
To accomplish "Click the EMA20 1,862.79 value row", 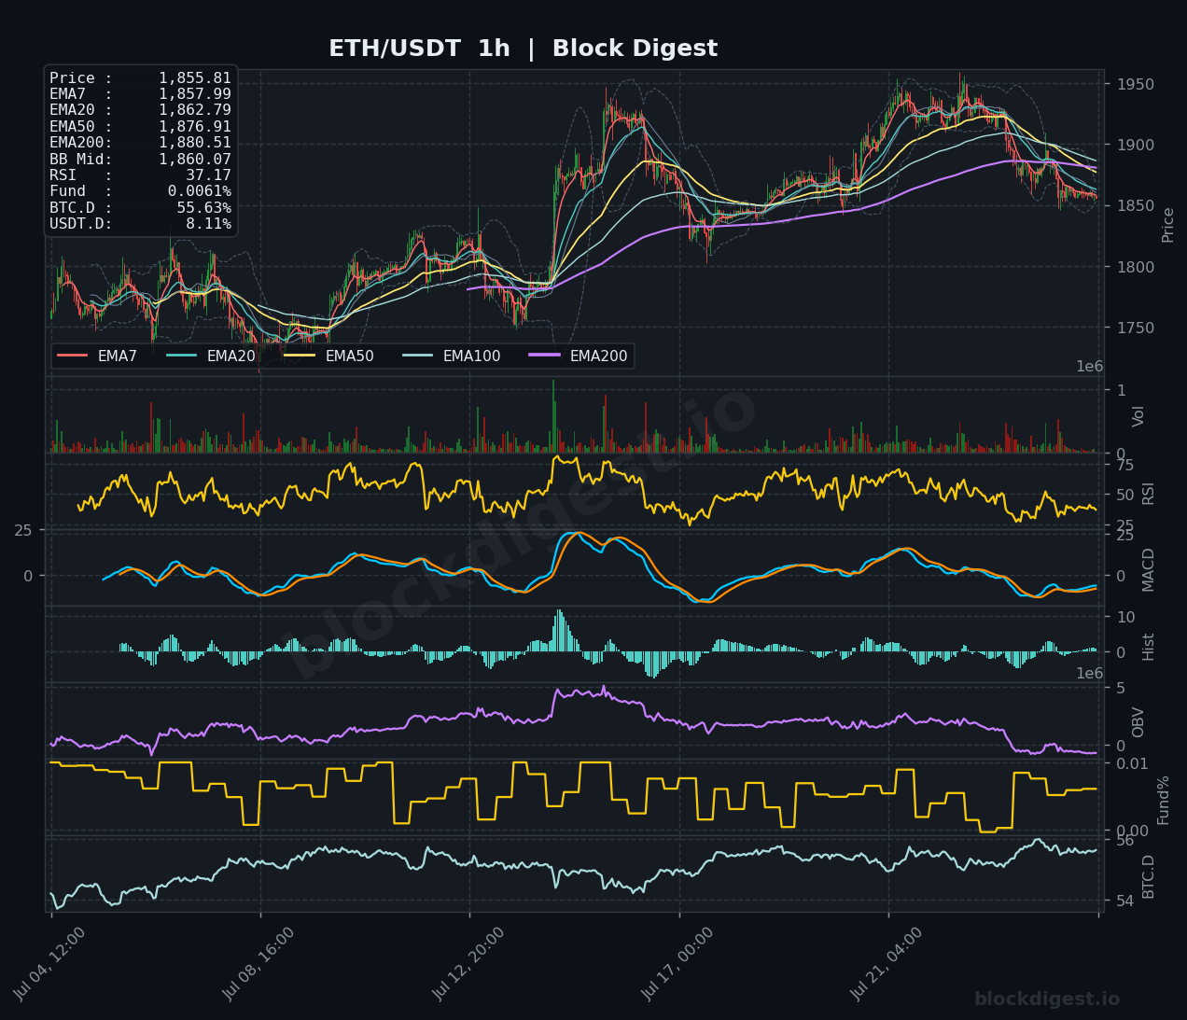I will [140, 110].
